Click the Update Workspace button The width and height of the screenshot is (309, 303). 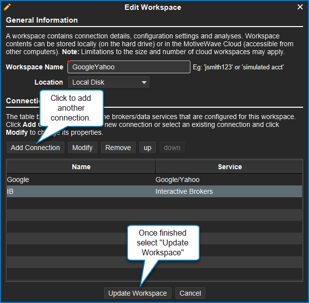(x=138, y=293)
